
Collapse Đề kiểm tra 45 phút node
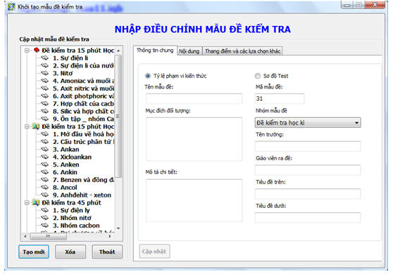pos(27,203)
